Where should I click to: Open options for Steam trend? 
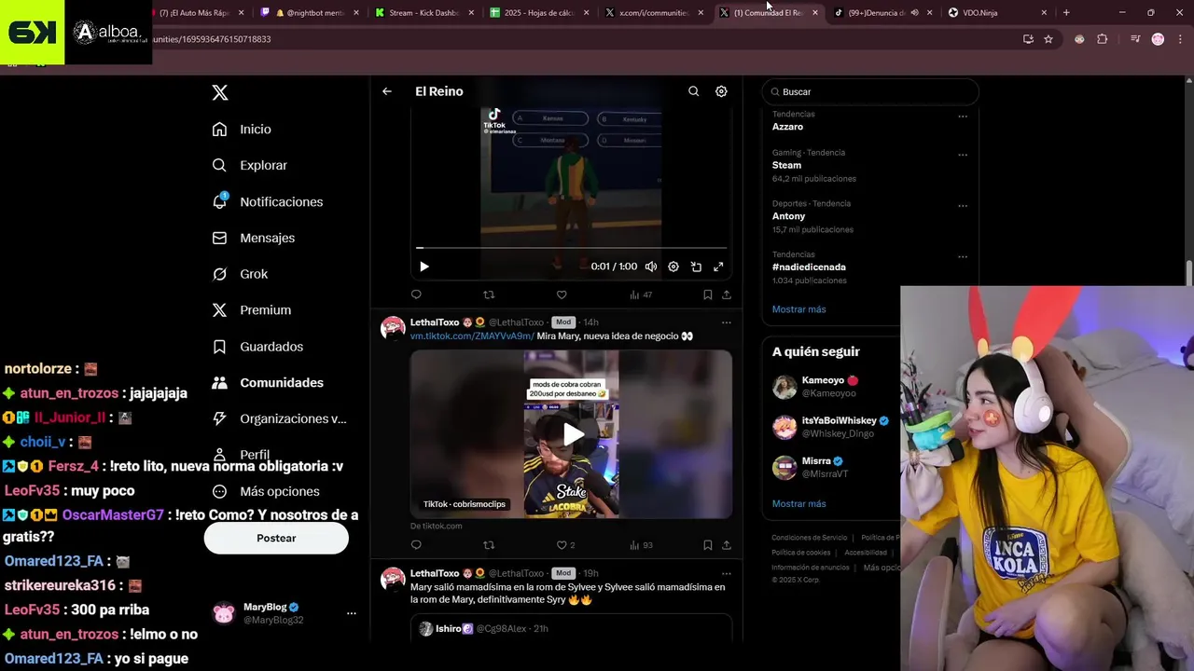[963, 155]
